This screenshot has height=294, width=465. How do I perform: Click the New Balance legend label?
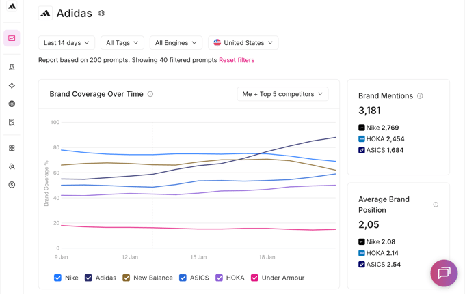(x=153, y=278)
